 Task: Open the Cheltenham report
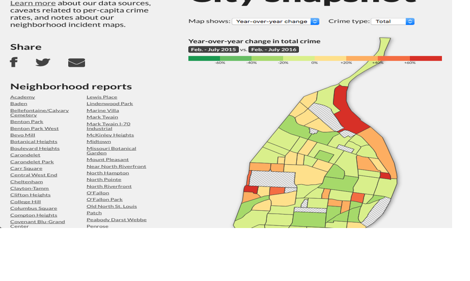tap(27, 182)
